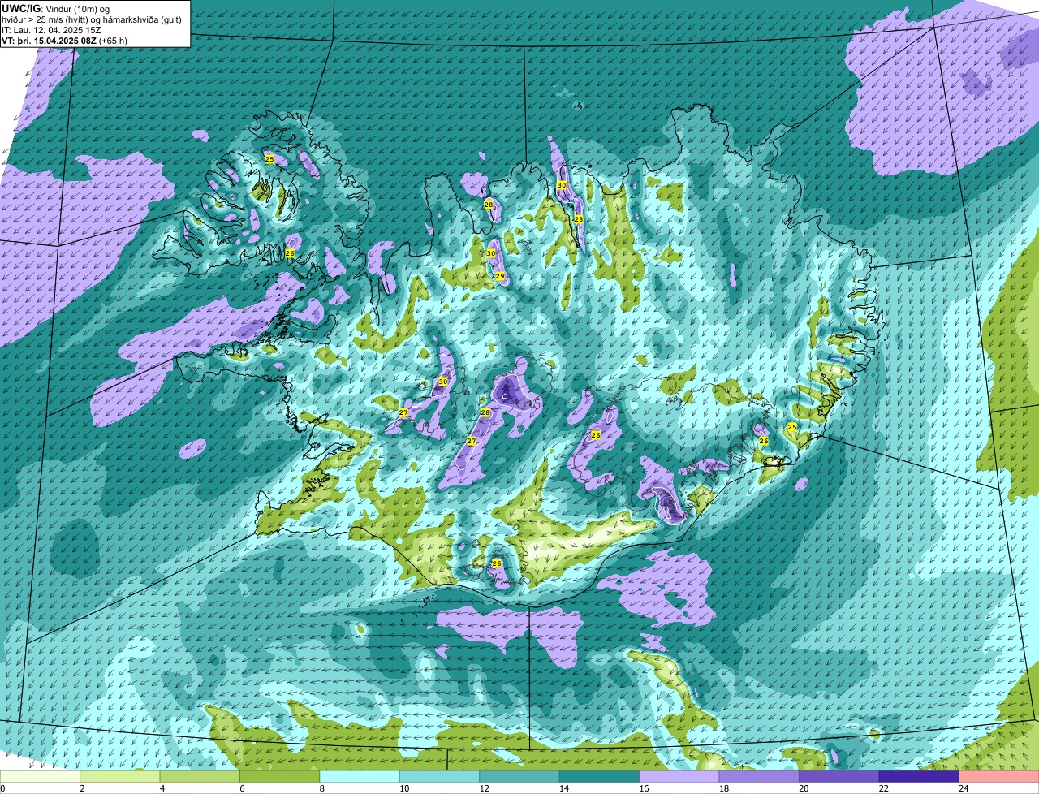Click the 2–4 m/s legend color swatch
The width and height of the screenshot is (1039, 794).
coord(121,777)
